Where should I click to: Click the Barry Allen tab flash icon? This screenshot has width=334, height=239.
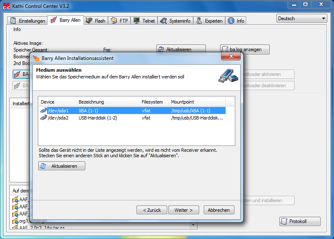coord(53,20)
